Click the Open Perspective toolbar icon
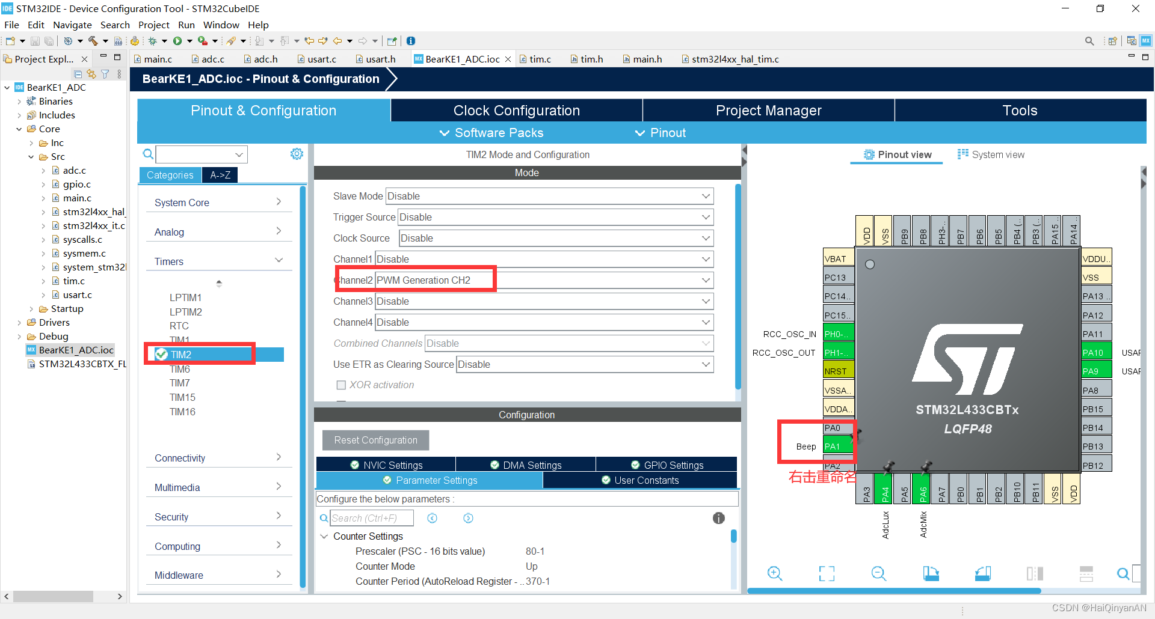Image resolution: width=1155 pixels, height=619 pixels. [1113, 41]
